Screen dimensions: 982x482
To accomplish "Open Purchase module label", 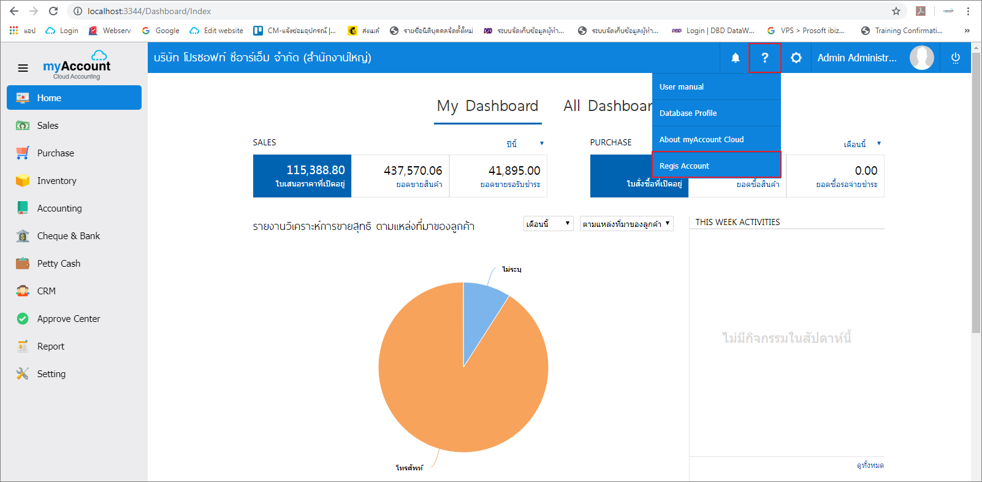I will 56,153.
